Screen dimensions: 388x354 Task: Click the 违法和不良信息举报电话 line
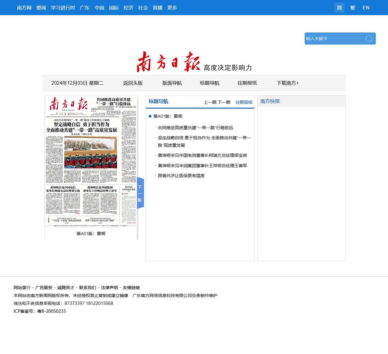click(63, 303)
